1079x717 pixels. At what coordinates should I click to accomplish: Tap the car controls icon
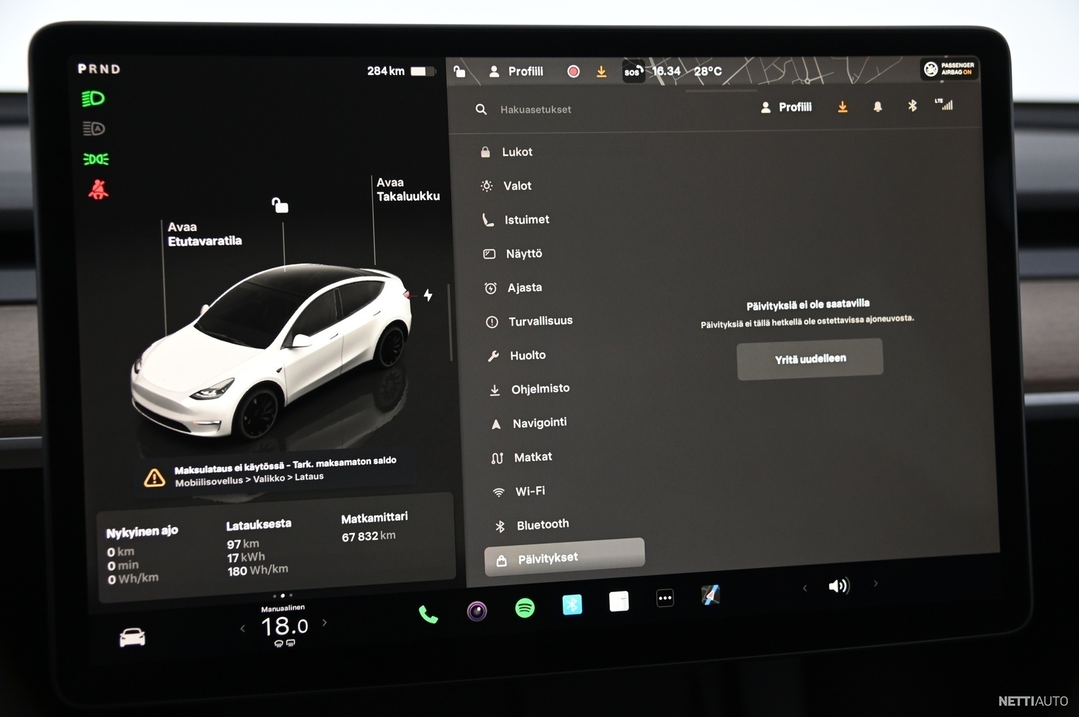pyautogui.click(x=132, y=637)
